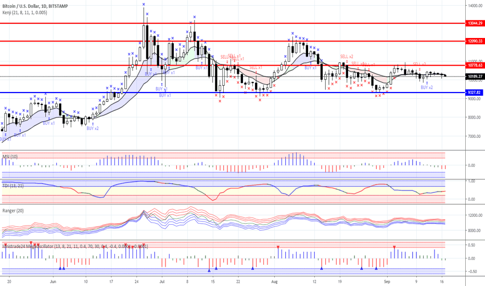
Task: Click the 12090.33 red price label
Action: (475, 41)
